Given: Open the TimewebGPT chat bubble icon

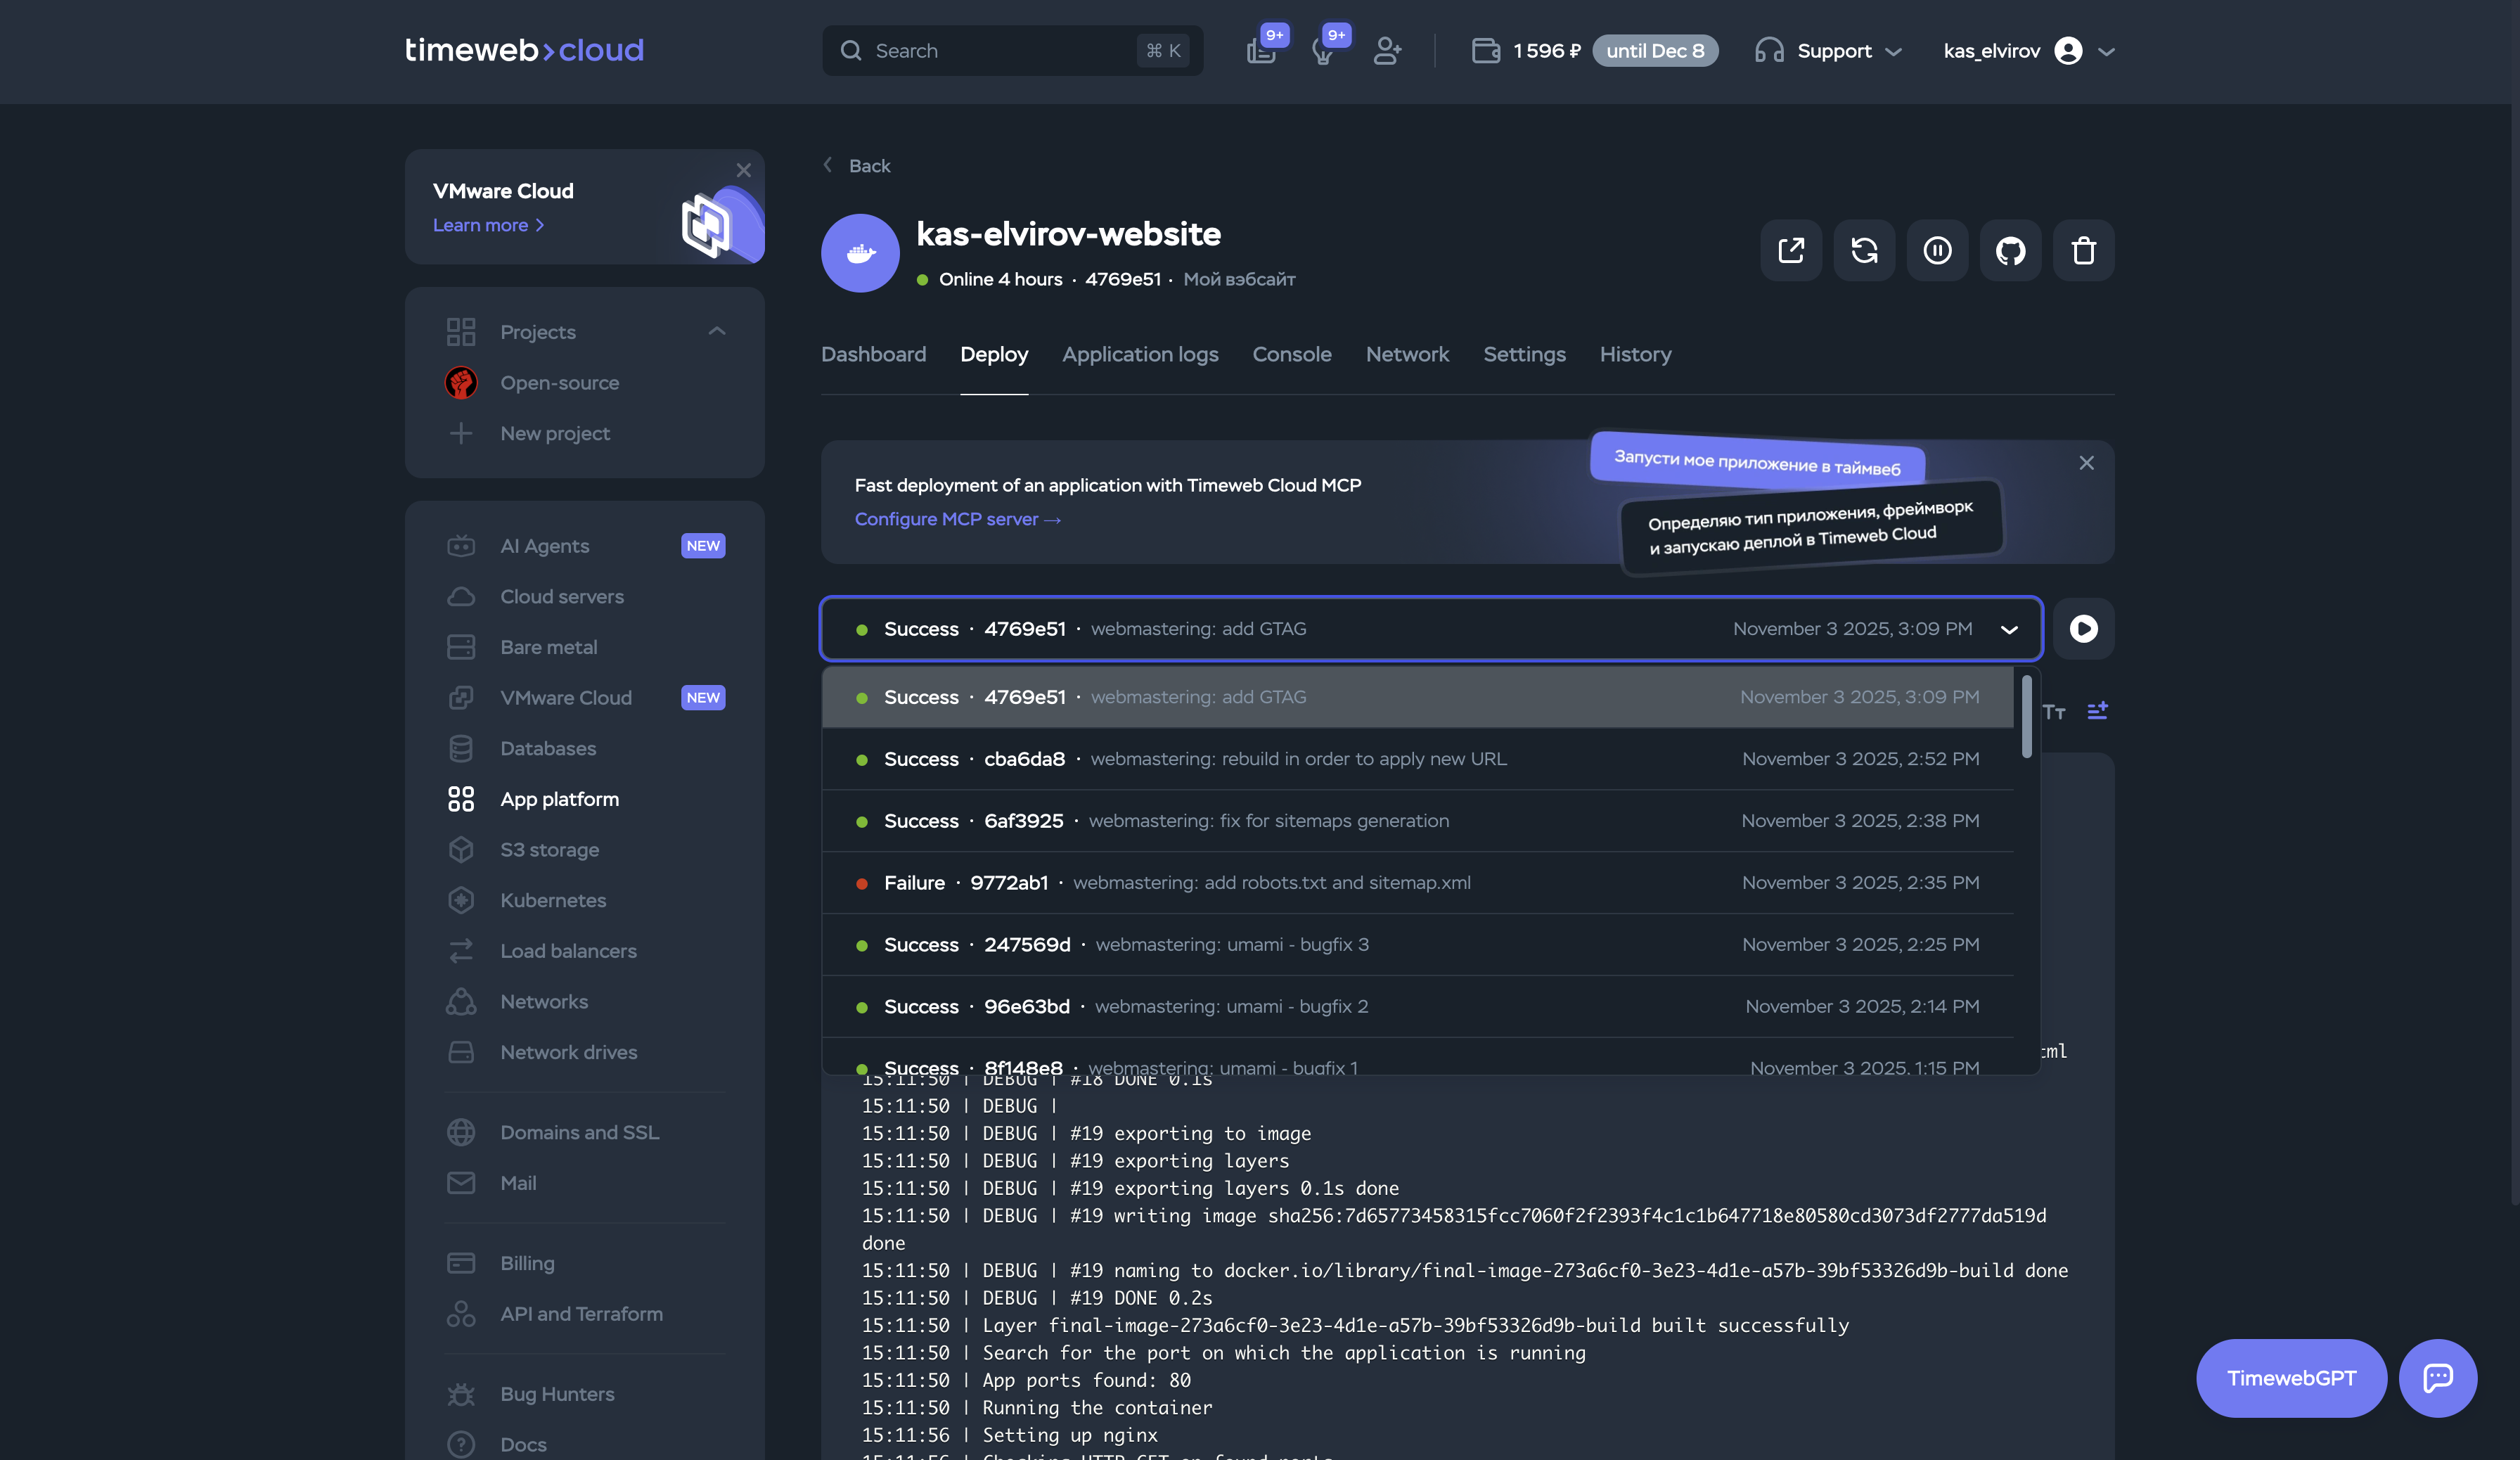Looking at the screenshot, I should click(2438, 1378).
